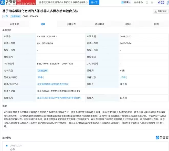Image resolution: width=169 pixels, height=151 pixels.
Task: Show the 附图 tab
Action: click(156, 24)
